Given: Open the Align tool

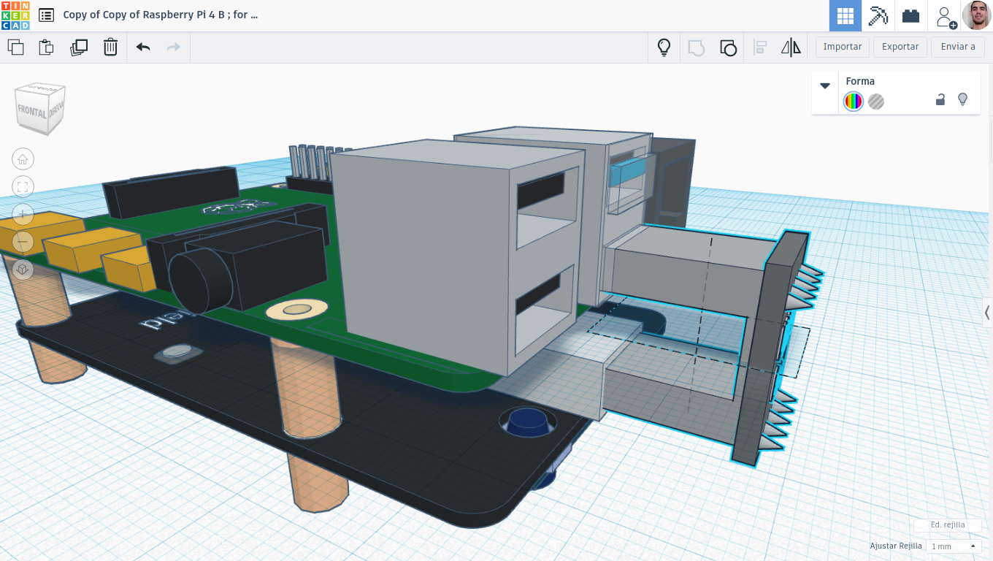Looking at the screenshot, I should coord(760,47).
